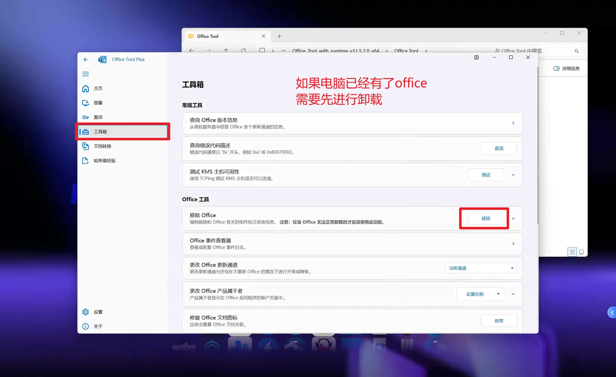616x377 pixels.
Task: Click the search magnifier in File Explorer
Action: (577, 51)
